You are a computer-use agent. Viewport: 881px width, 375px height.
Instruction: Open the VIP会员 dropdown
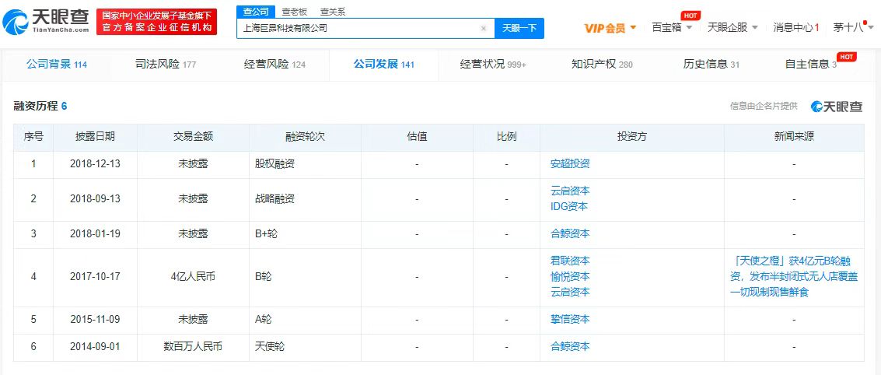click(610, 28)
